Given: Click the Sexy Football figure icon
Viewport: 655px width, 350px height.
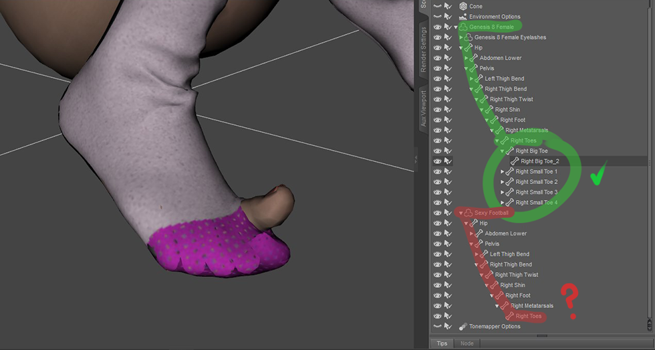Looking at the screenshot, I should coord(468,213).
